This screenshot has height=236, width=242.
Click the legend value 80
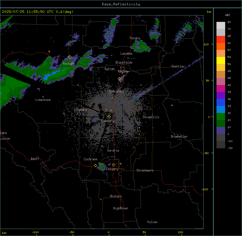tap(229, 22)
